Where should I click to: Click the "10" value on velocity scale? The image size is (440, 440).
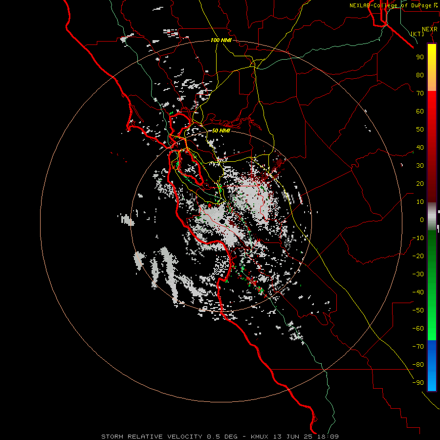tap(420, 202)
